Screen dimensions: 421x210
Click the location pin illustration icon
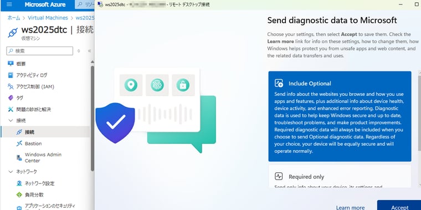(131, 85)
